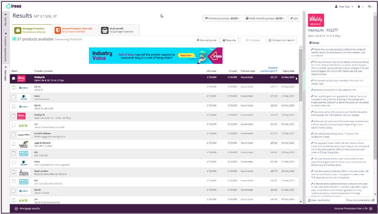Sort by Standard premium (pm) column
Screen dimensions: 378x214
[269, 69]
